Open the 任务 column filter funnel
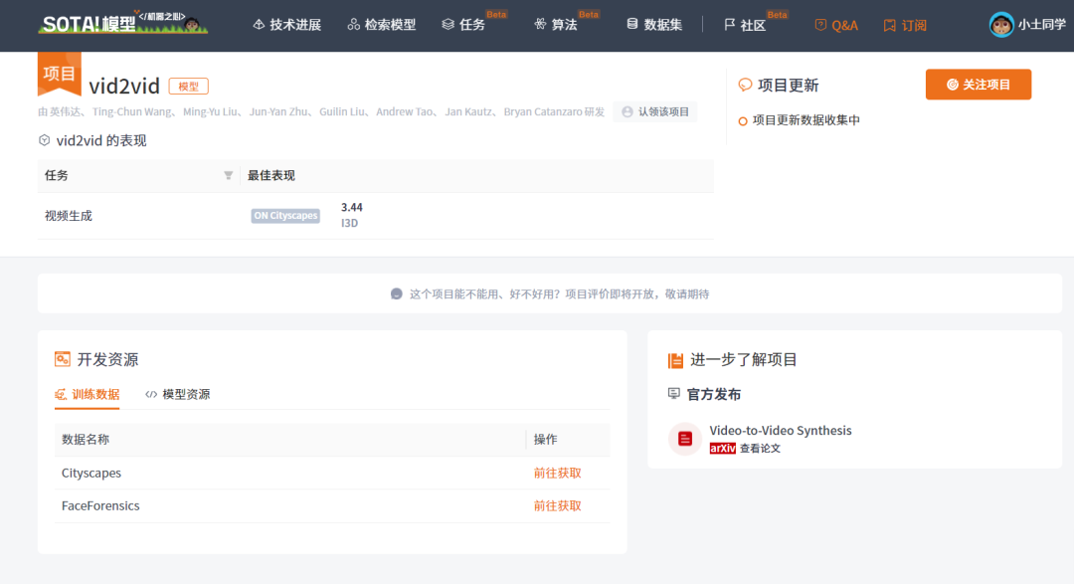The height and width of the screenshot is (584, 1074). [228, 175]
